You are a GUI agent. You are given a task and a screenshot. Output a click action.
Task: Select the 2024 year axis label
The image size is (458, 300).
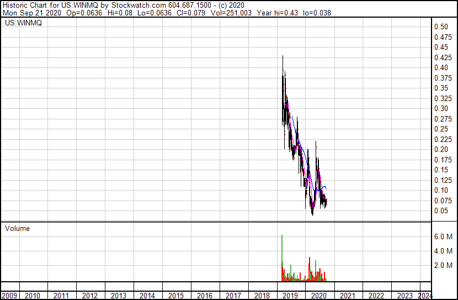tap(425, 296)
